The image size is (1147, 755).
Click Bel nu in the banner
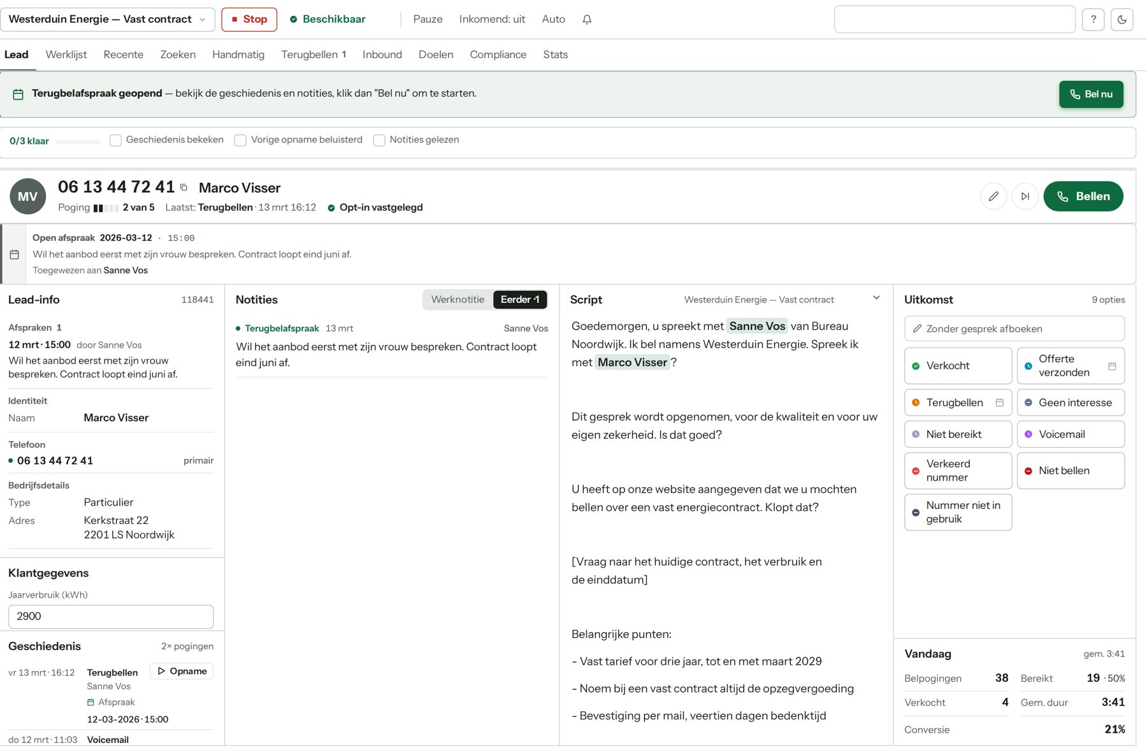(x=1091, y=94)
